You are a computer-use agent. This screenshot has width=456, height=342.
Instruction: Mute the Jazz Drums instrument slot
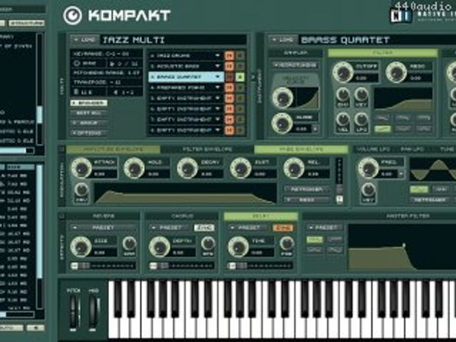(229, 55)
